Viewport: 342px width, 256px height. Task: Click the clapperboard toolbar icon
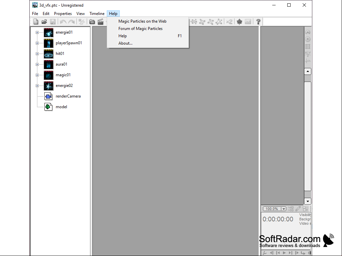(100, 22)
